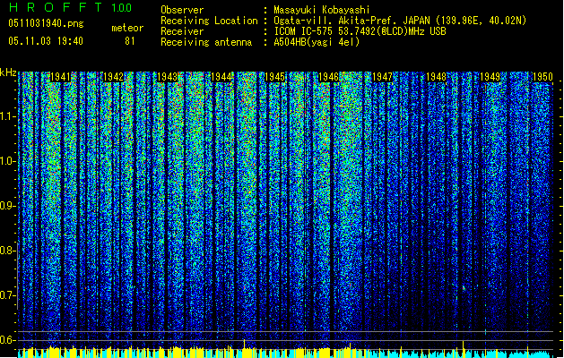This screenshot has height=358, width=564.
Task: Click the Observer label
Action: (x=182, y=10)
